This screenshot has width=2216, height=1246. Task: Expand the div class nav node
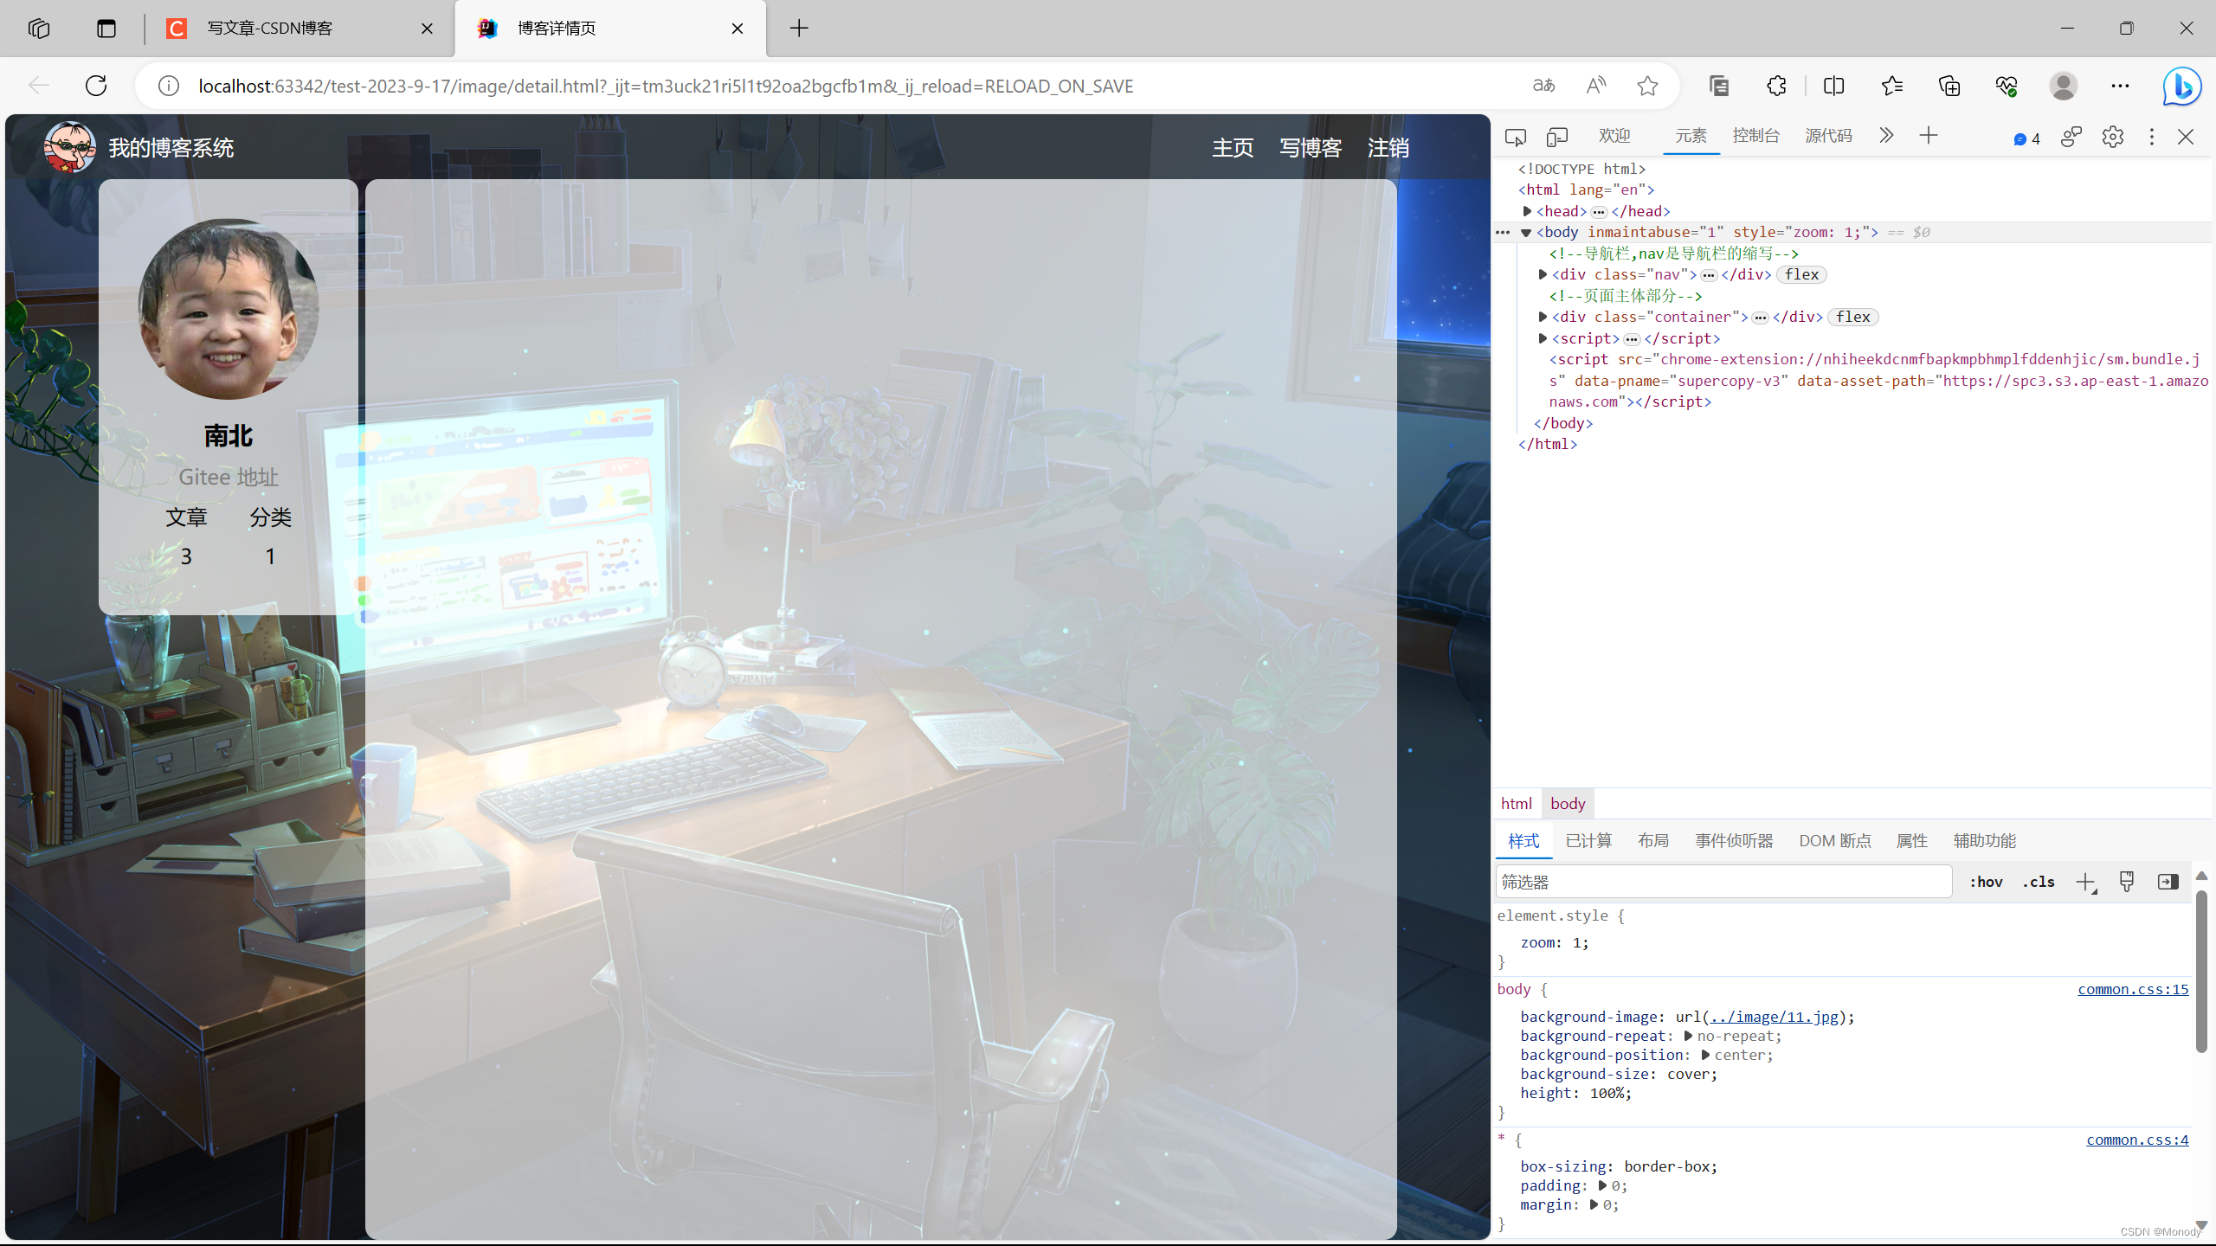pyautogui.click(x=1543, y=274)
